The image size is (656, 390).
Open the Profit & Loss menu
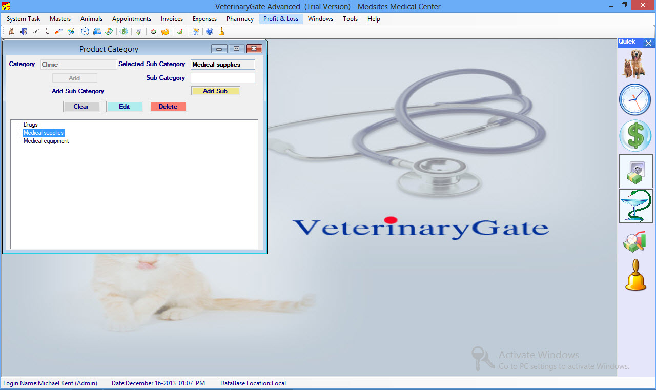click(281, 19)
